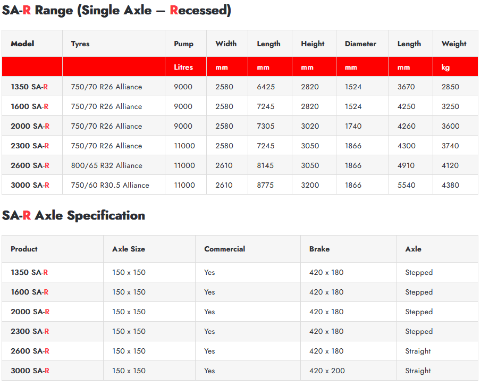Viewport: 481px width, 386px height.
Task: Click the Axle Size column header
Action: click(x=129, y=249)
